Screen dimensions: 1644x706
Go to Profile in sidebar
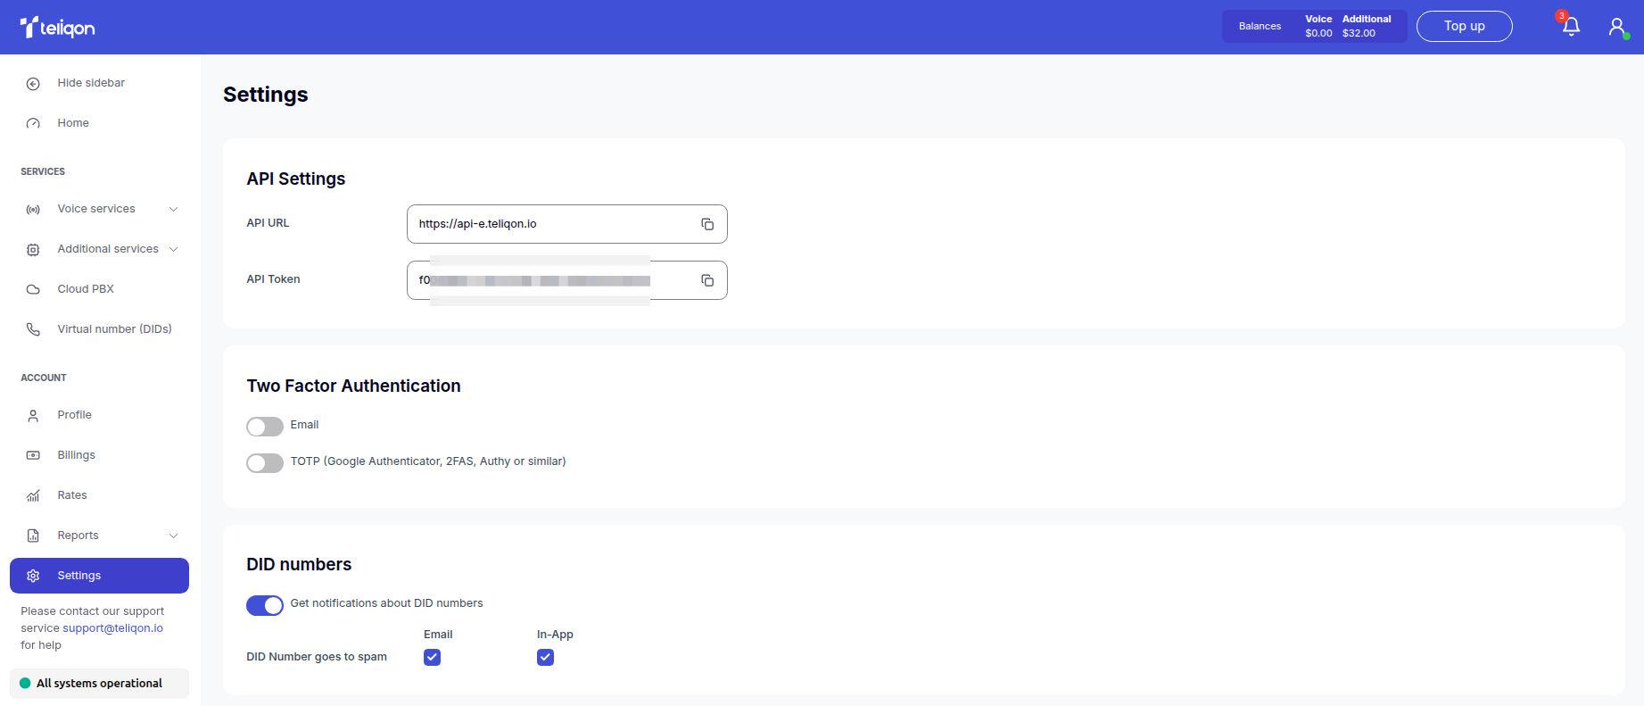pyautogui.click(x=74, y=415)
